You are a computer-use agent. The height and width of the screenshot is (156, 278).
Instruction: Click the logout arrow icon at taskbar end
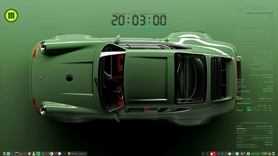click(x=274, y=154)
